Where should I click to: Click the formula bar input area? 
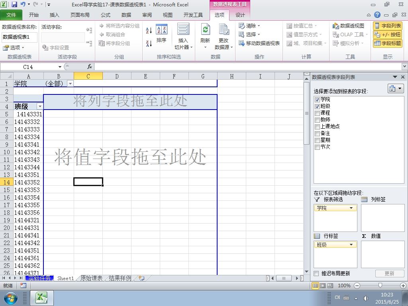coord(248,67)
